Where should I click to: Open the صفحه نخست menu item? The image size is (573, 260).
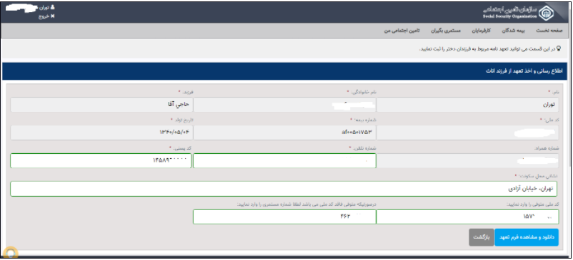click(549, 31)
